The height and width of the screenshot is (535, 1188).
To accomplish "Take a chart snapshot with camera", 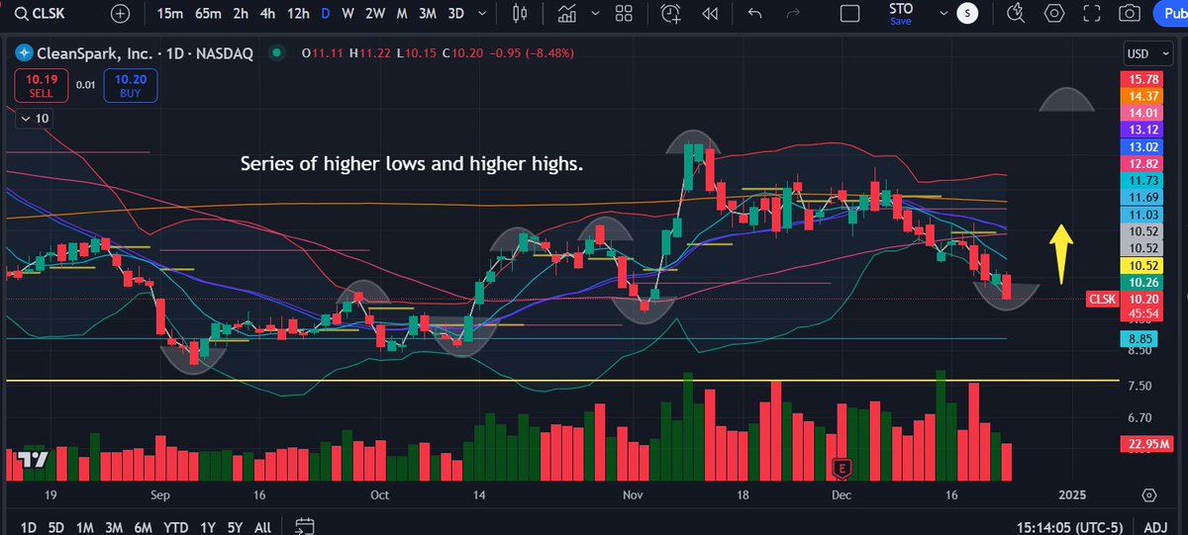I will click(x=1129, y=14).
